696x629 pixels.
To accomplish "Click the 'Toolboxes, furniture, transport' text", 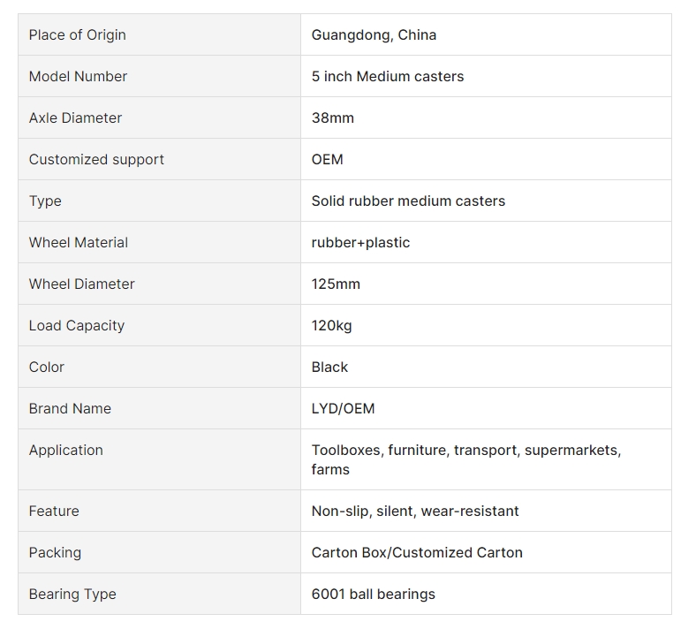I will (415, 451).
